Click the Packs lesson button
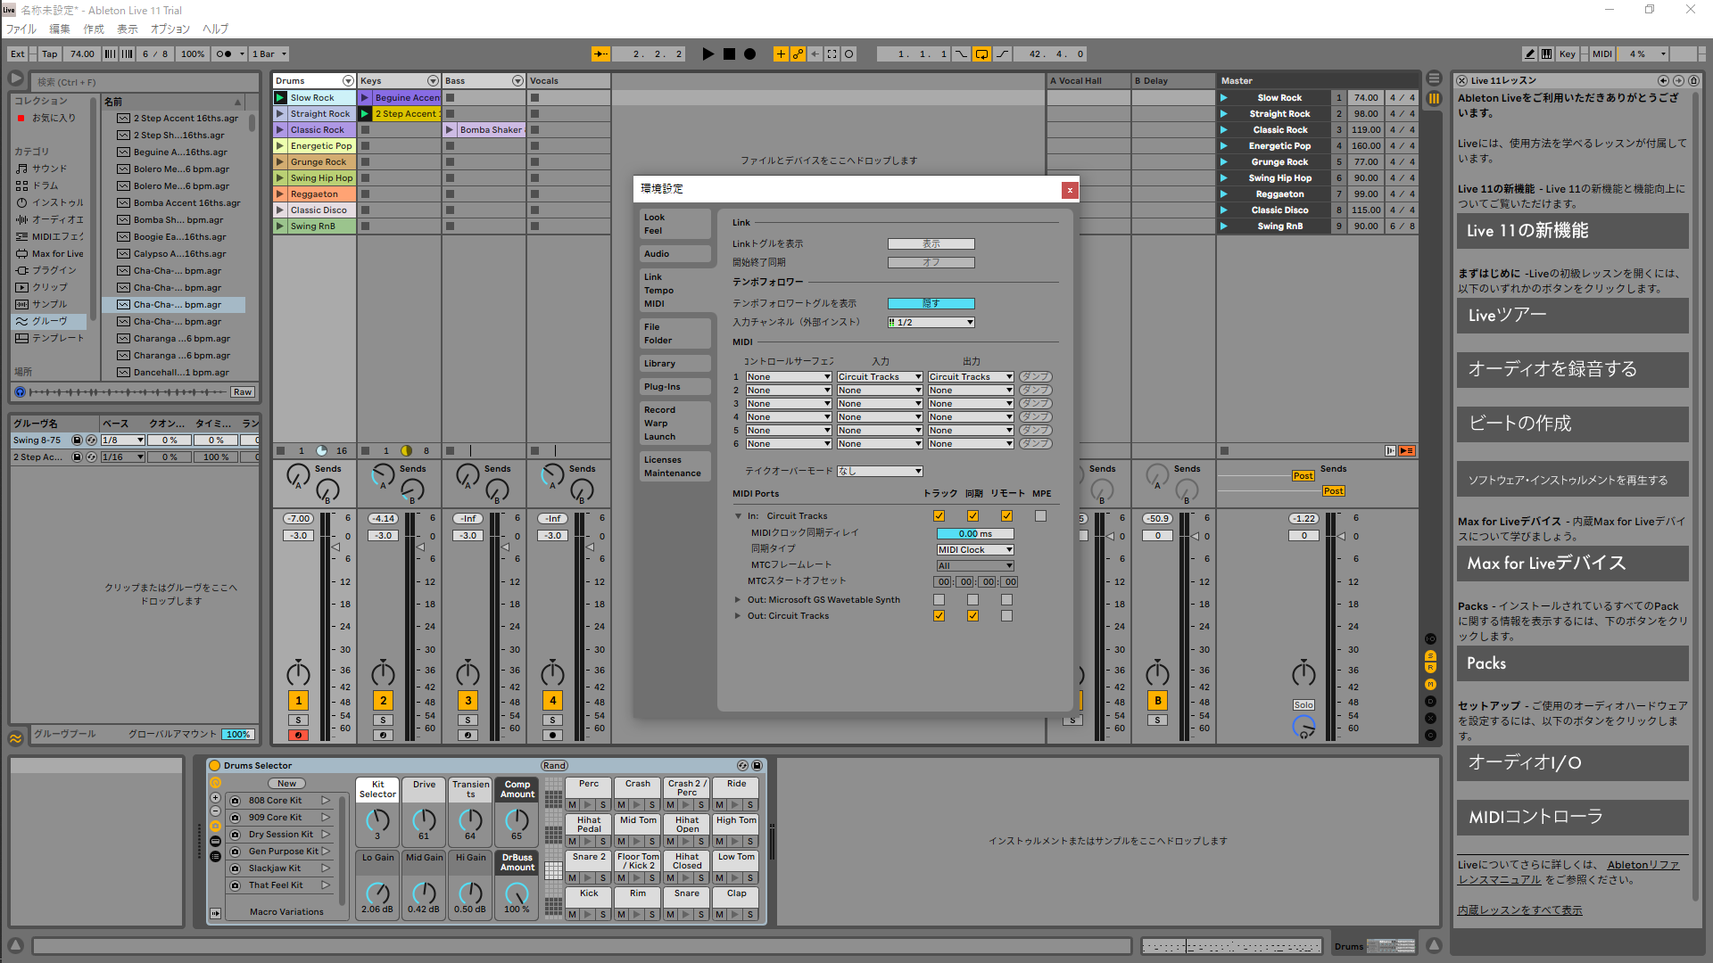Viewport: 1713px width, 963px height. (x=1572, y=663)
